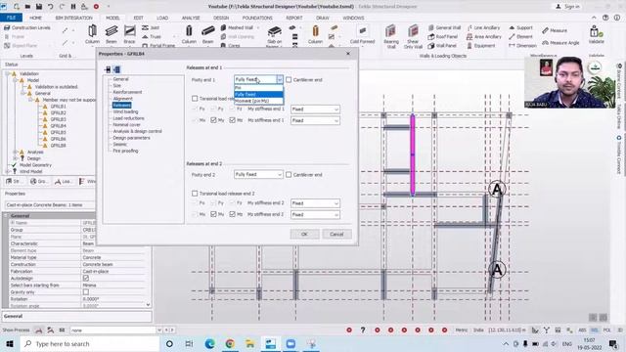Enable Cantilever end for end 1
The height and width of the screenshot is (352, 626).
coord(289,80)
